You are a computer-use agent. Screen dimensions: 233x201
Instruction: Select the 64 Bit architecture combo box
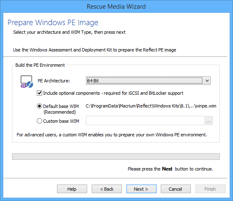pyautogui.click(x=148, y=81)
